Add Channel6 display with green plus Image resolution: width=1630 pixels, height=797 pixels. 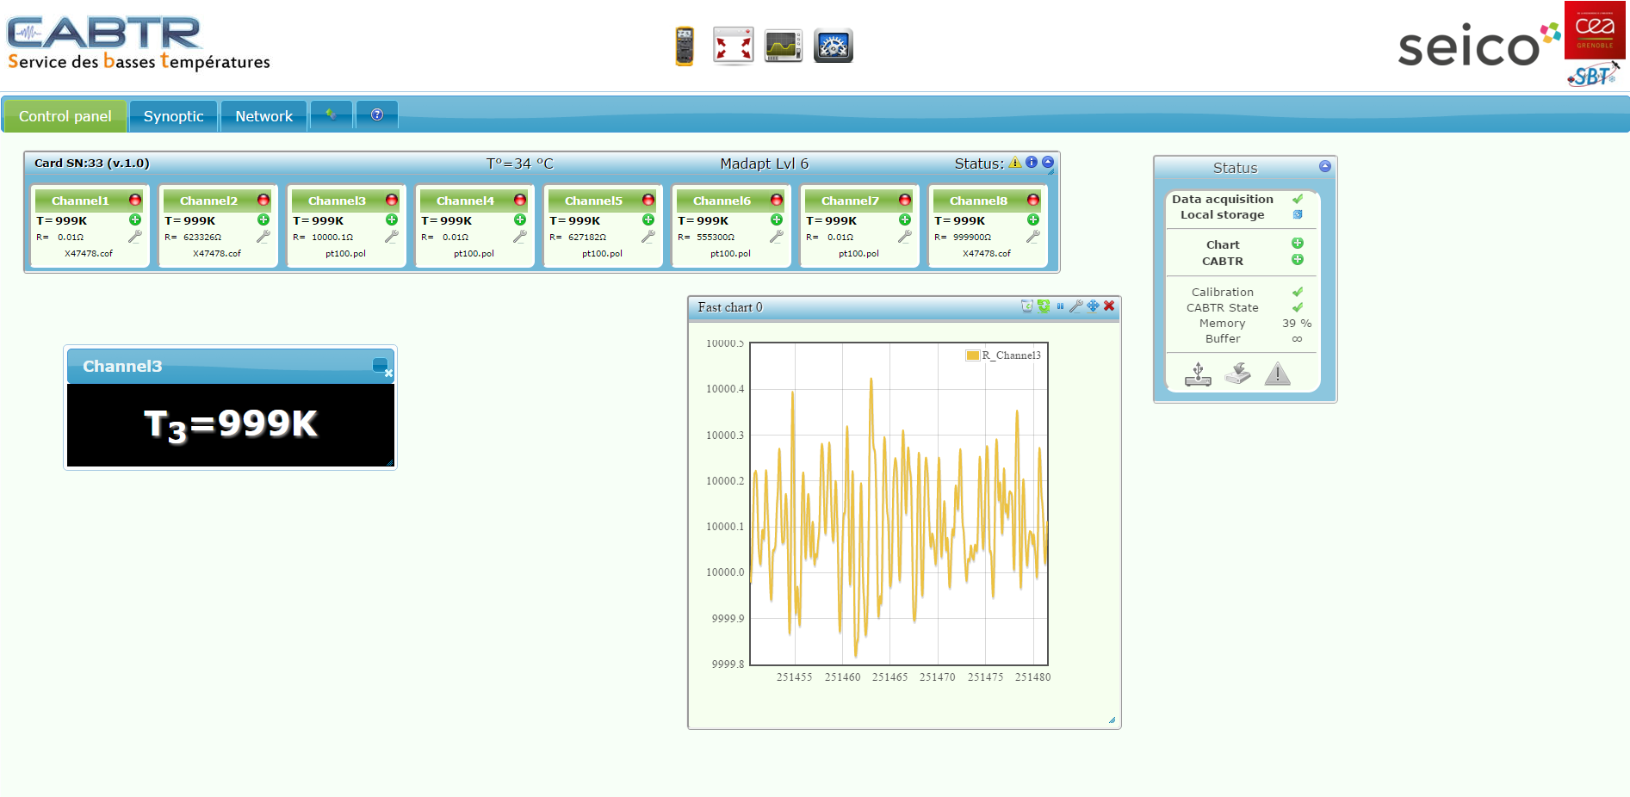(777, 219)
